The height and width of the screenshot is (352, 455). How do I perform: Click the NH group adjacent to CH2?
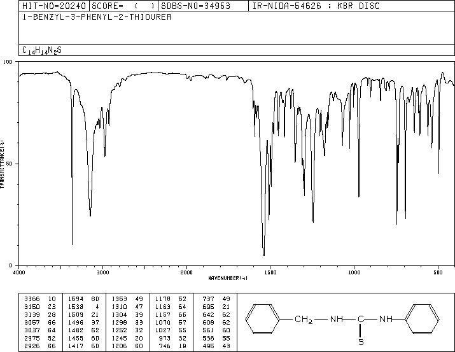click(x=336, y=319)
